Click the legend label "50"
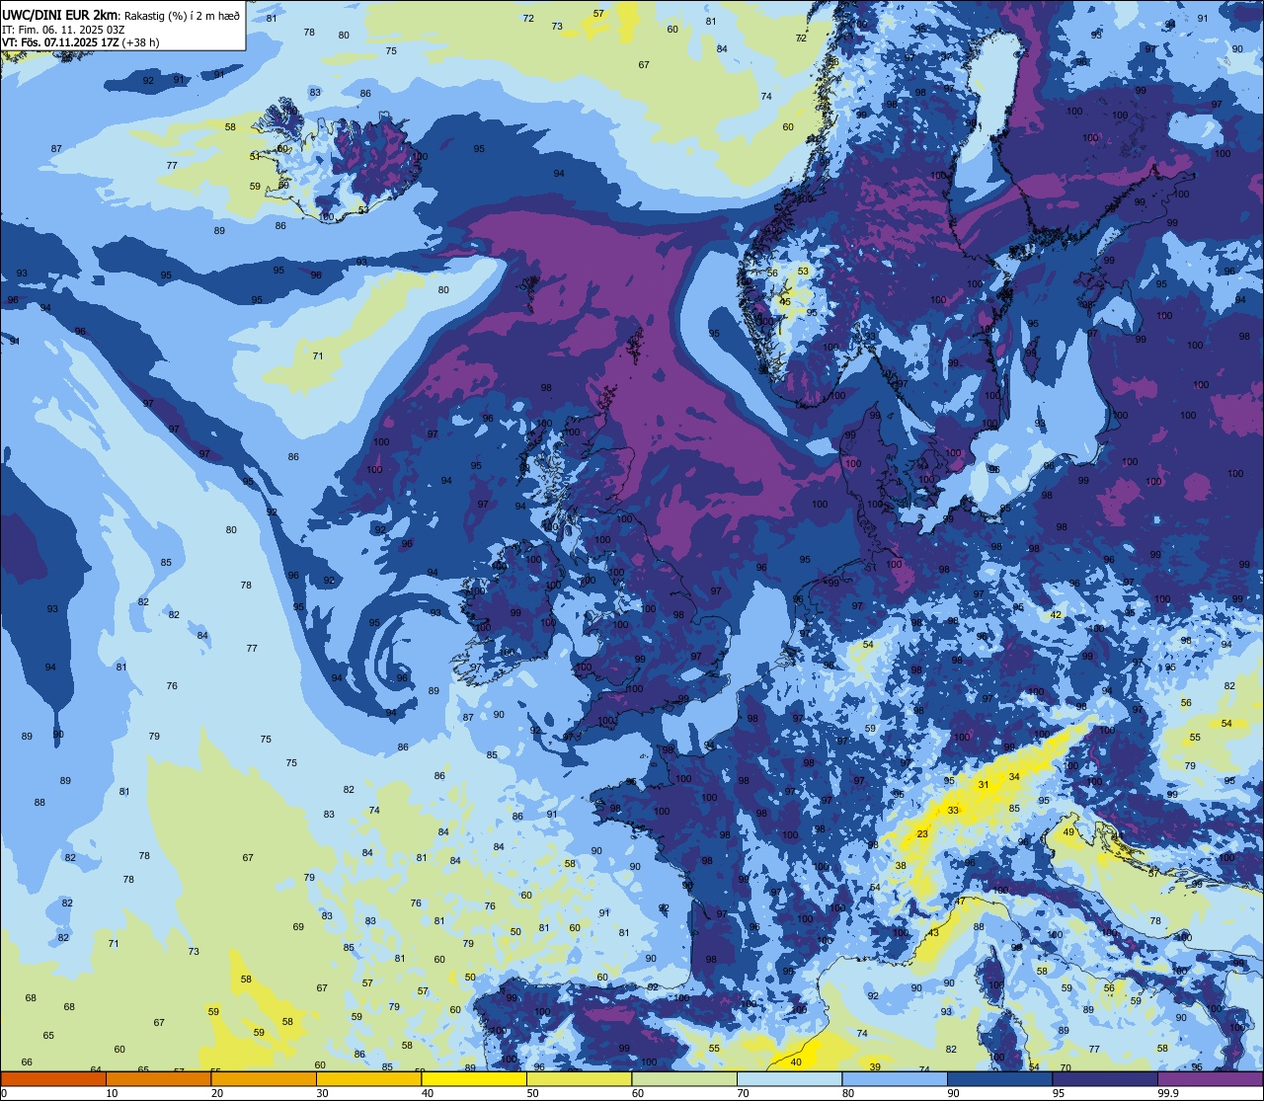The height and width of the screenshot is (1101, 1264). click(532, 1093)
